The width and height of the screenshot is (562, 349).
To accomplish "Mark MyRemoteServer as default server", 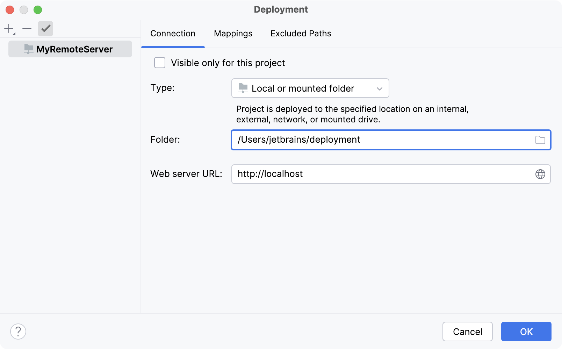I will (45, 29).
